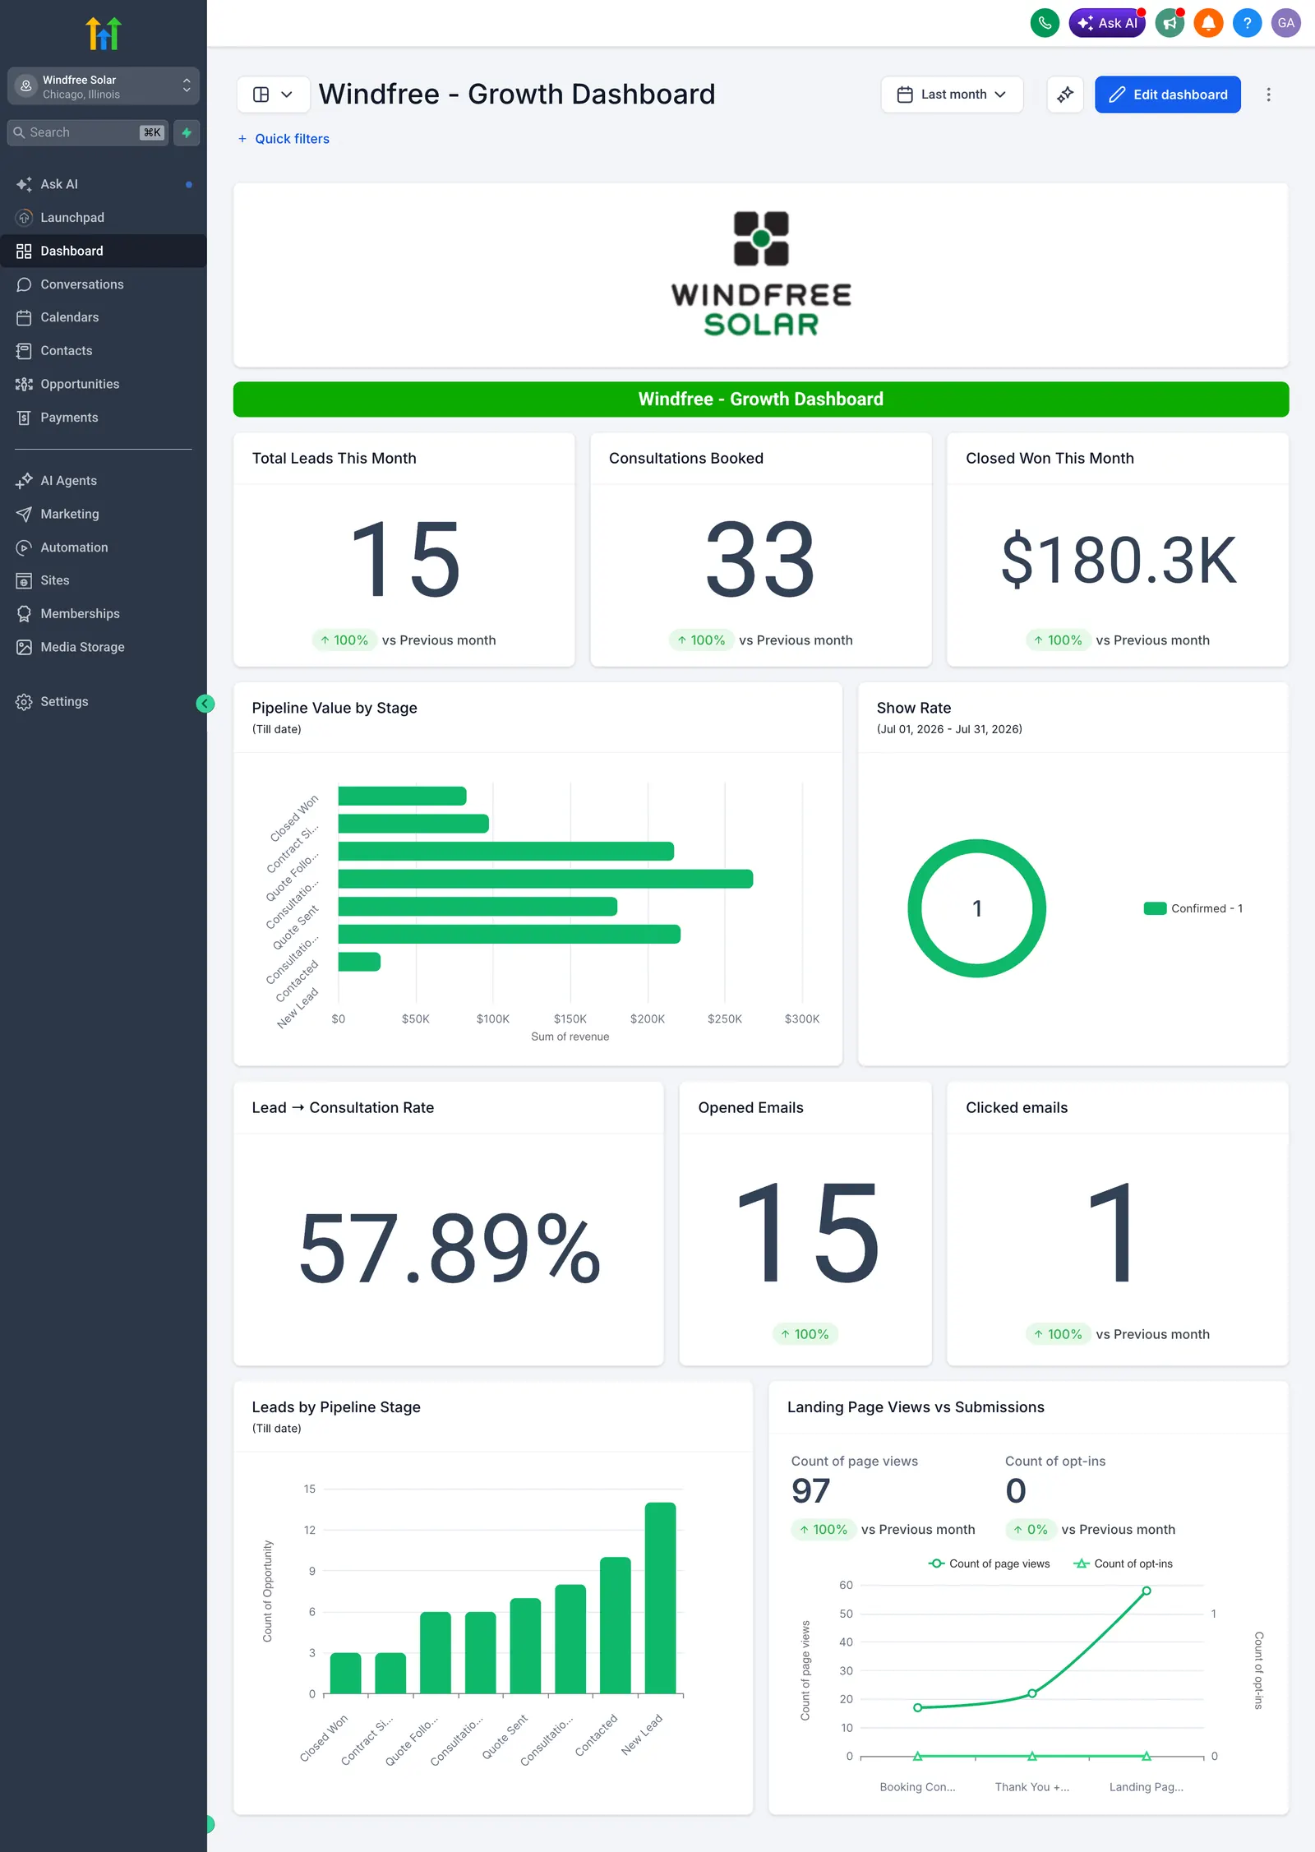Toggle Count of opt-ins legend item
Screen dimensions: 1315x1852
tap(1124, 1563)
